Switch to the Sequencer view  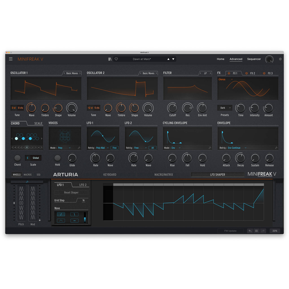254,59
